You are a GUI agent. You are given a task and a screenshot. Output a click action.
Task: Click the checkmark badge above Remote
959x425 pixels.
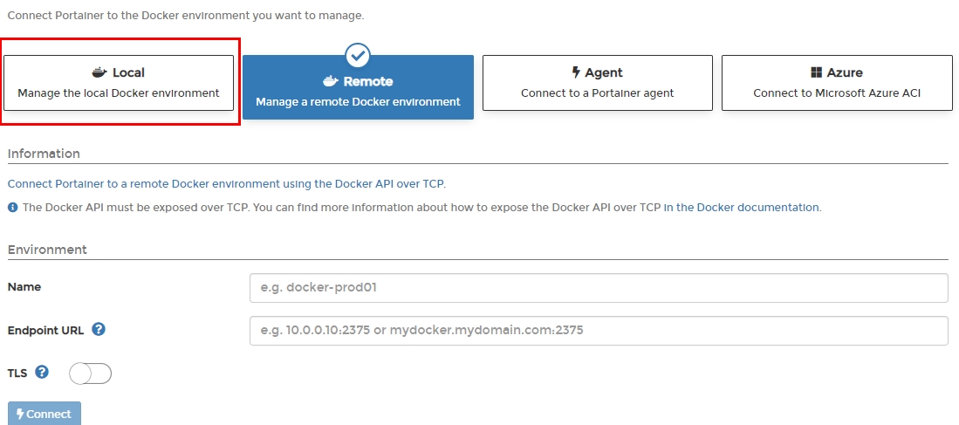click(x=358, y=56)
